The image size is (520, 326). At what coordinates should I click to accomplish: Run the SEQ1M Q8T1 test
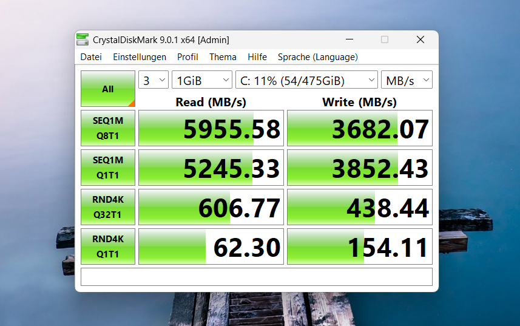(x=108, y=128)
